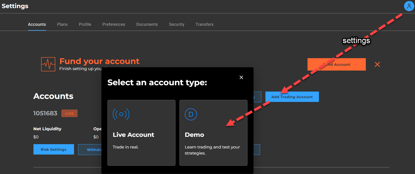Screen dimensions: 415x174
Task: Click the Settings page title
Action: (x=15, y=6)
